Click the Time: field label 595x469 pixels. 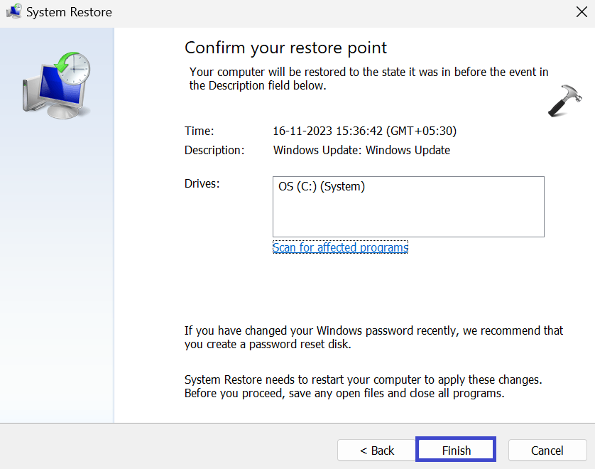[199, 131]
